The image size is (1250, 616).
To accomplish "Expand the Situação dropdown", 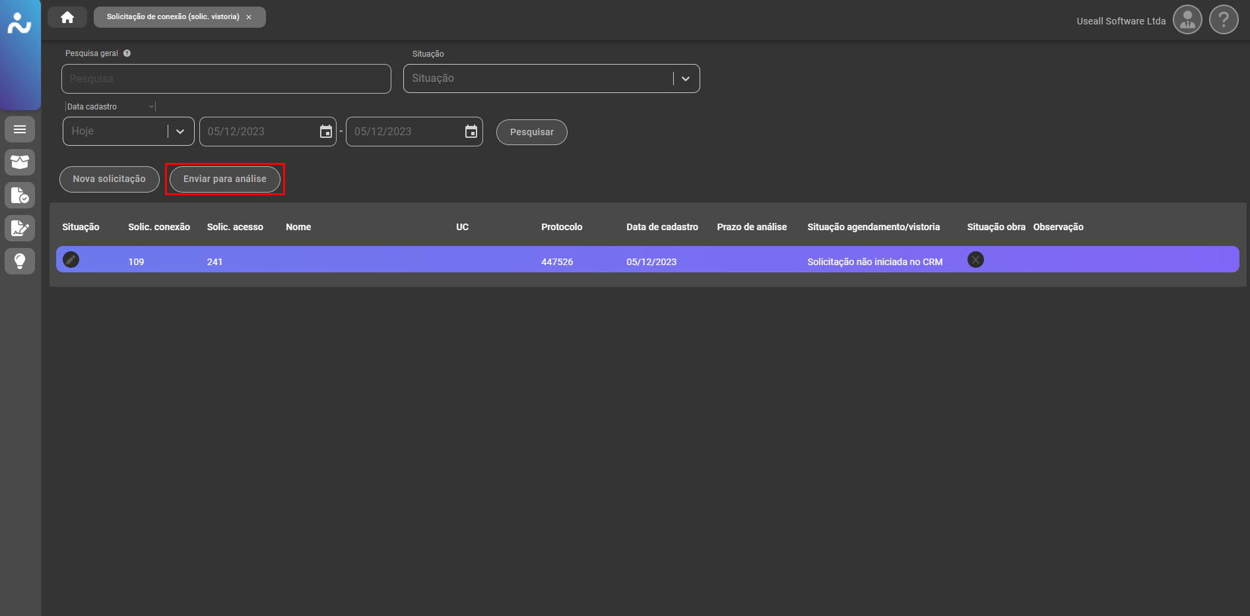I will coord(686,78).
